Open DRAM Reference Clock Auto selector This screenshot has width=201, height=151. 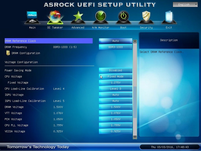click(x=115, y=41)
